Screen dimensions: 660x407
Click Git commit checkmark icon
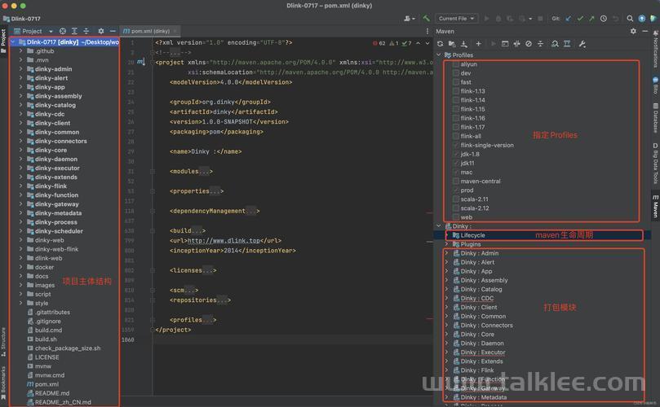pos(580,19)
